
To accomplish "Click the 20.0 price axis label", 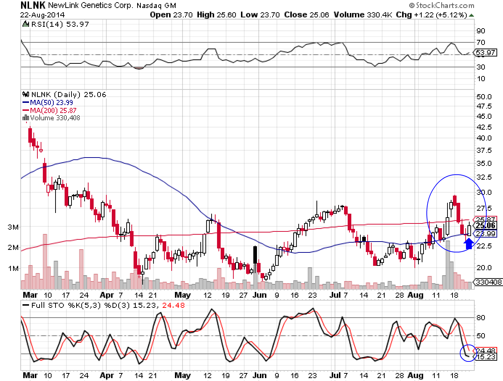I will pyautogui.click(x=484, y=268).
